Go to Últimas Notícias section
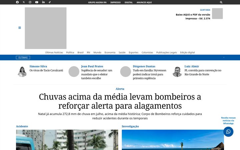The image size is (240, 150). point(54,52)
